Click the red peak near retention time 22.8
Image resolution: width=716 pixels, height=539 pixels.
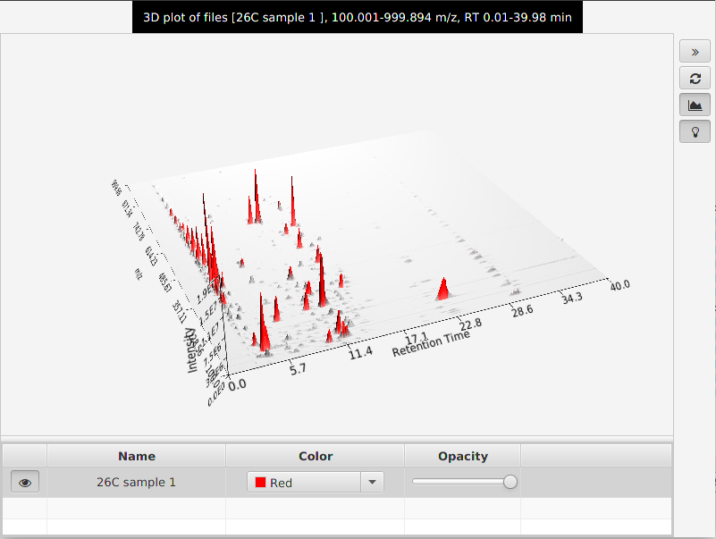point(442,290)
